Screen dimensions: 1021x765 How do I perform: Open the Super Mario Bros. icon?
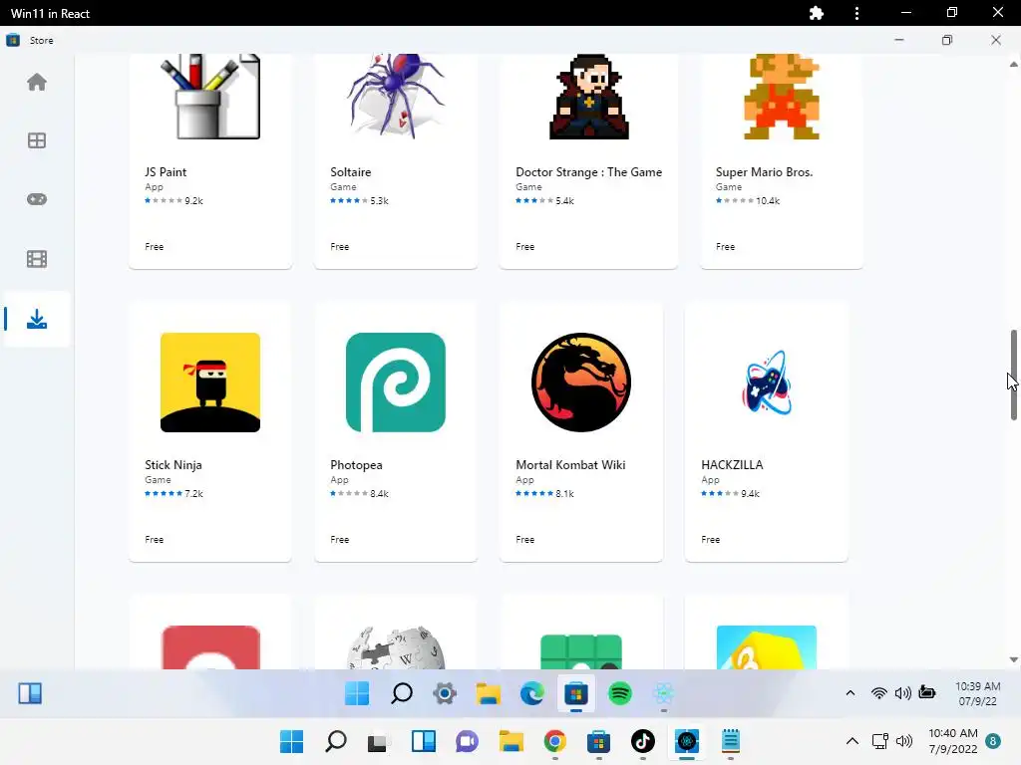(782, 97)
